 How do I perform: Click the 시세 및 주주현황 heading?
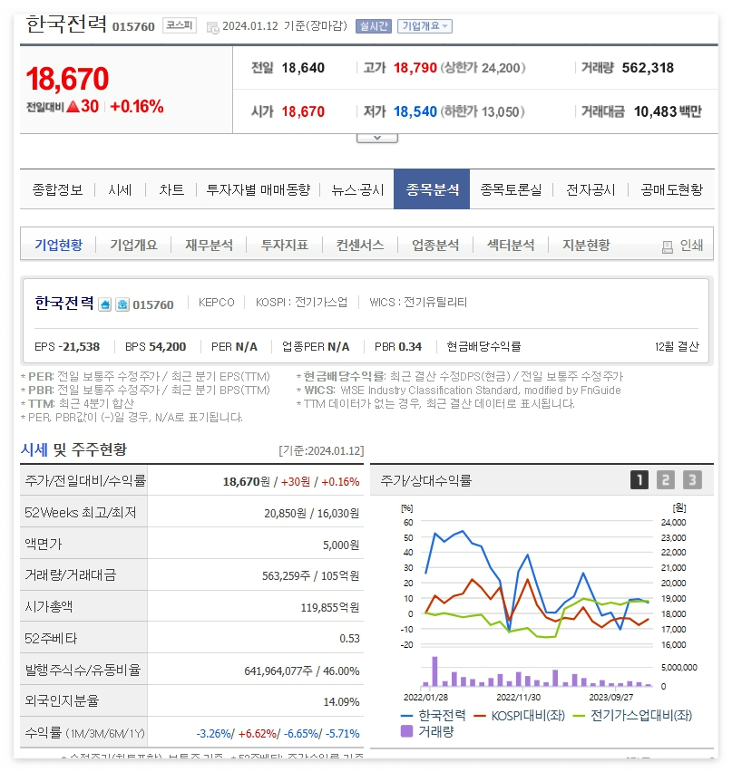tap(73, 449)
